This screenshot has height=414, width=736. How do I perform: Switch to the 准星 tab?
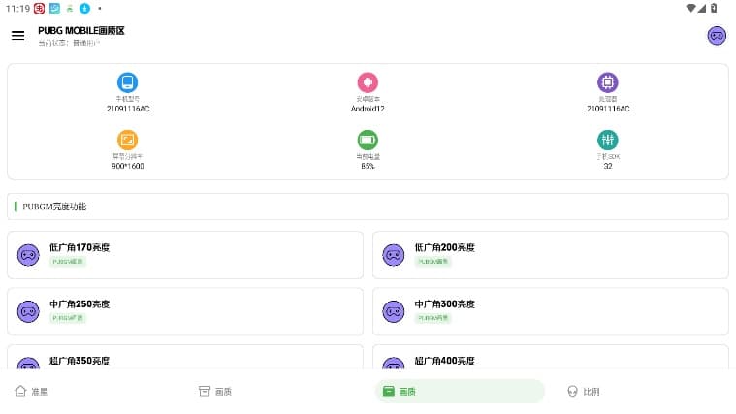pyautogui.click(x=31, y=392)
